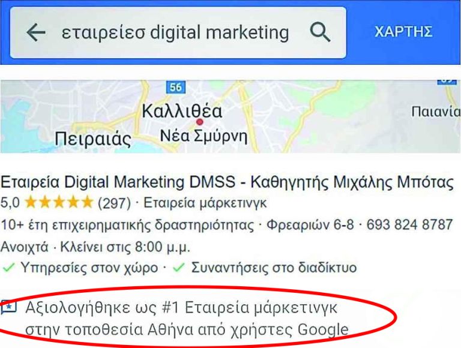The width and height of the screenshot is (461, 348).
Task: Click the checkmark beside Υπηρεσίες στον χώρο
Action: coord(8,268)
